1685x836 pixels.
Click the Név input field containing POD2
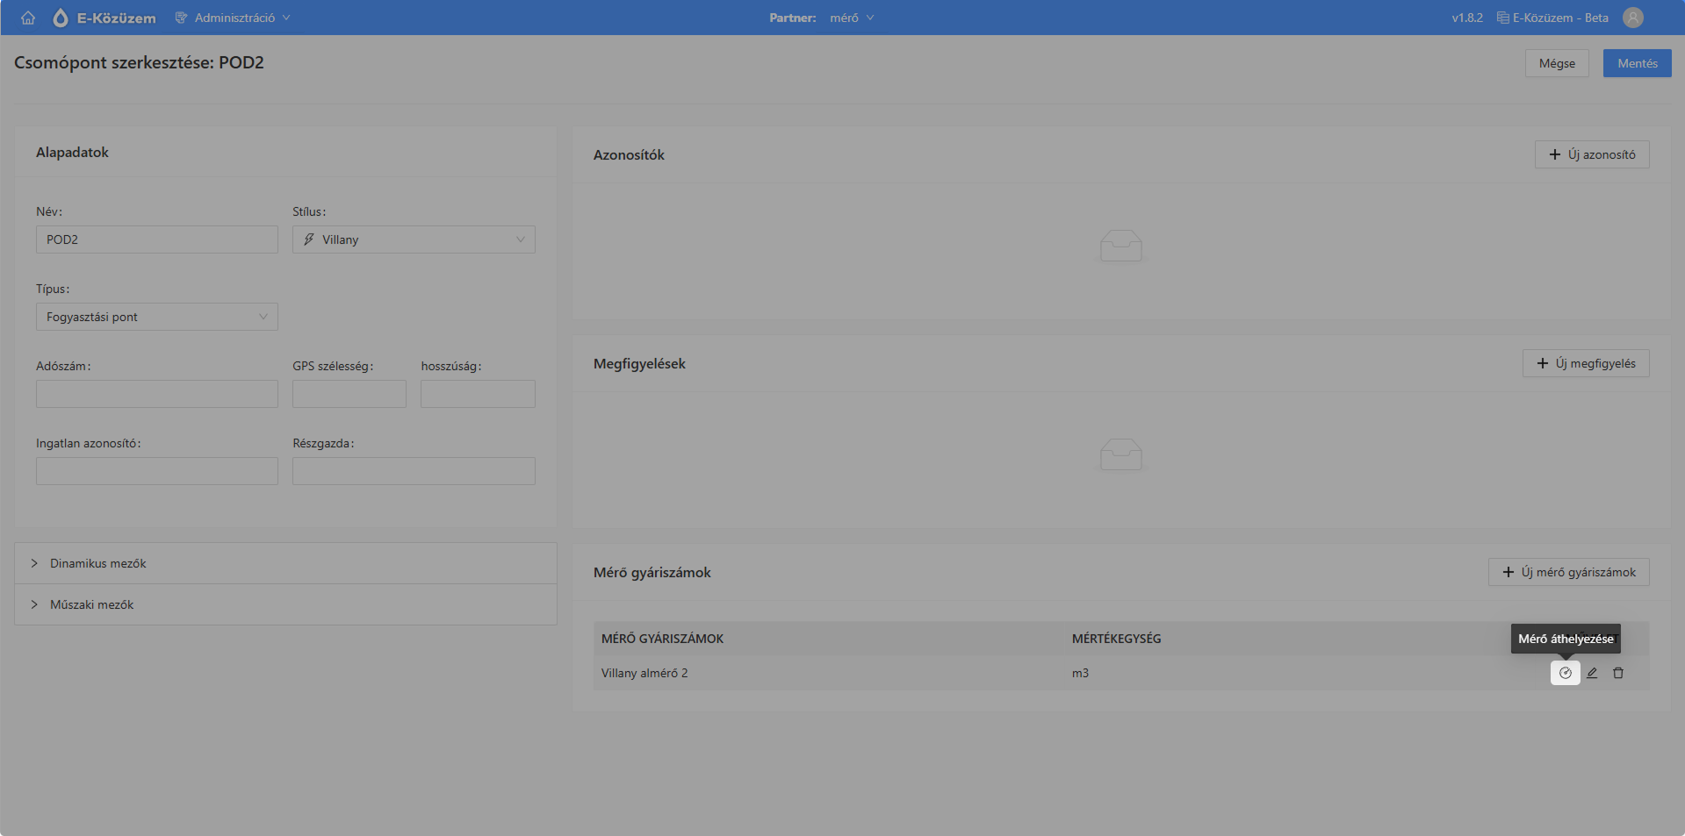coord(156,239)
